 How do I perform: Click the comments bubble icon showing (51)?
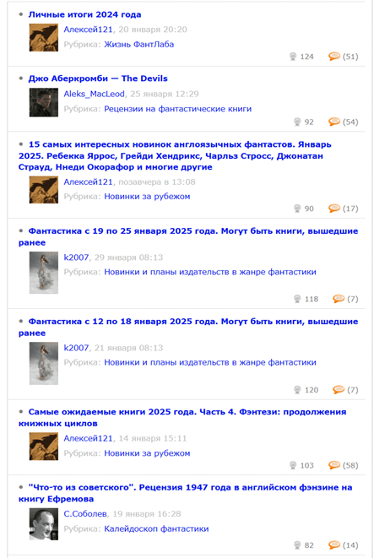coord(334,57)
